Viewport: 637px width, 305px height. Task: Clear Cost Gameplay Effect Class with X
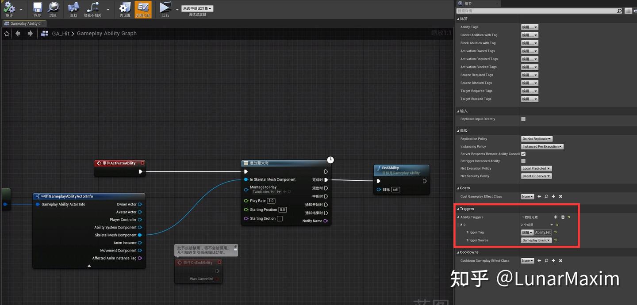tap(560, 196)
